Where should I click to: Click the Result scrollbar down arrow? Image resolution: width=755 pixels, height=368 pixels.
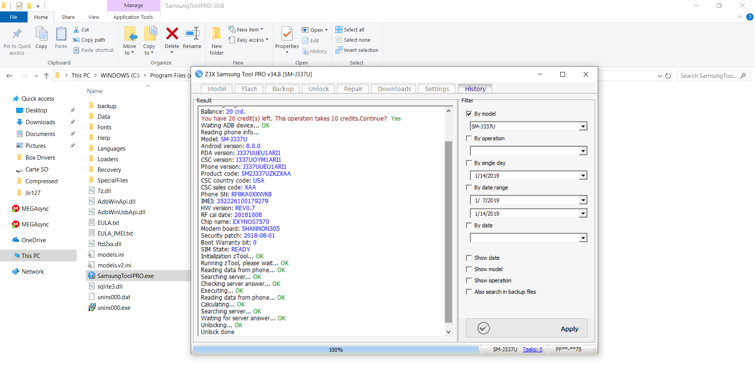448,332
